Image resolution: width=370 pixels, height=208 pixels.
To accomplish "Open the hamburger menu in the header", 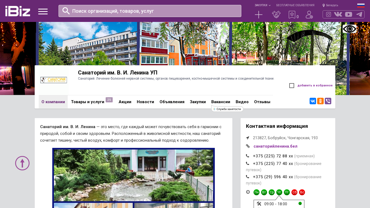I will click(x=43, y=11).
